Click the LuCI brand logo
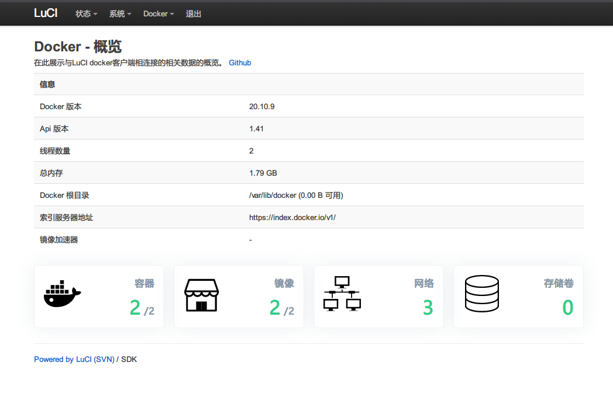The height and width of the screenshot is (397, 613). click(46, 13)
